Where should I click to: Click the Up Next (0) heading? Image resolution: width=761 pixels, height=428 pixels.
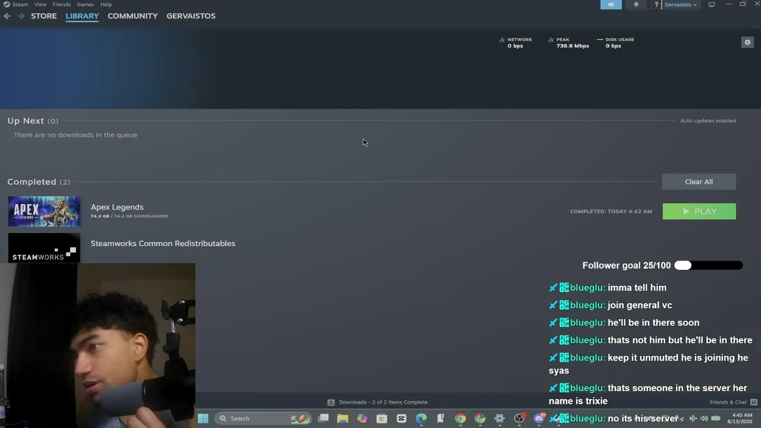pos(33,121)
